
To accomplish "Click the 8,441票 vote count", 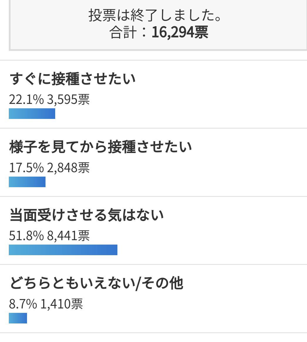I will pos(68,236).
